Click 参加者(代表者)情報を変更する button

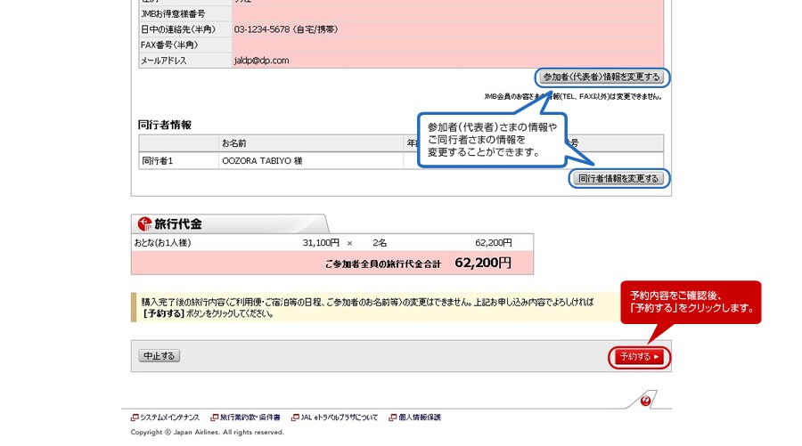point(601,77)
